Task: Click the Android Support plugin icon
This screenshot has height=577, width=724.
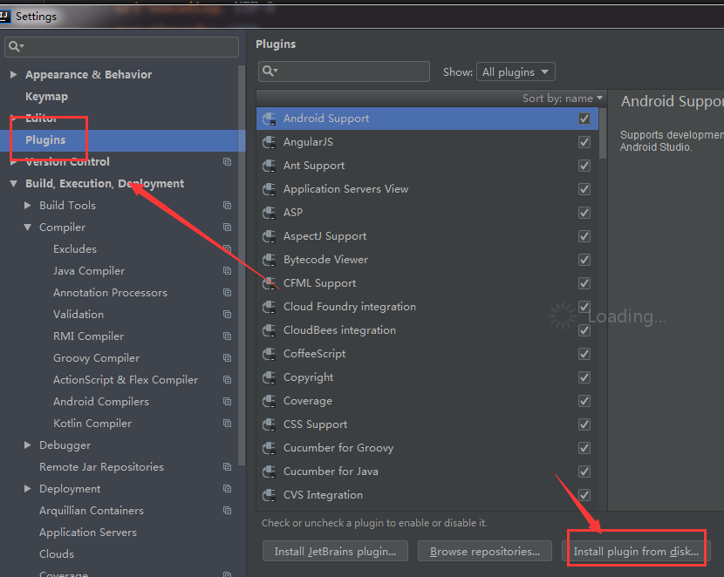Action: [x=270, y=119]
